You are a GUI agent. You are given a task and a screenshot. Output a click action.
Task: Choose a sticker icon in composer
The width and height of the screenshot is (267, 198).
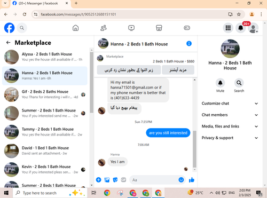115,180
